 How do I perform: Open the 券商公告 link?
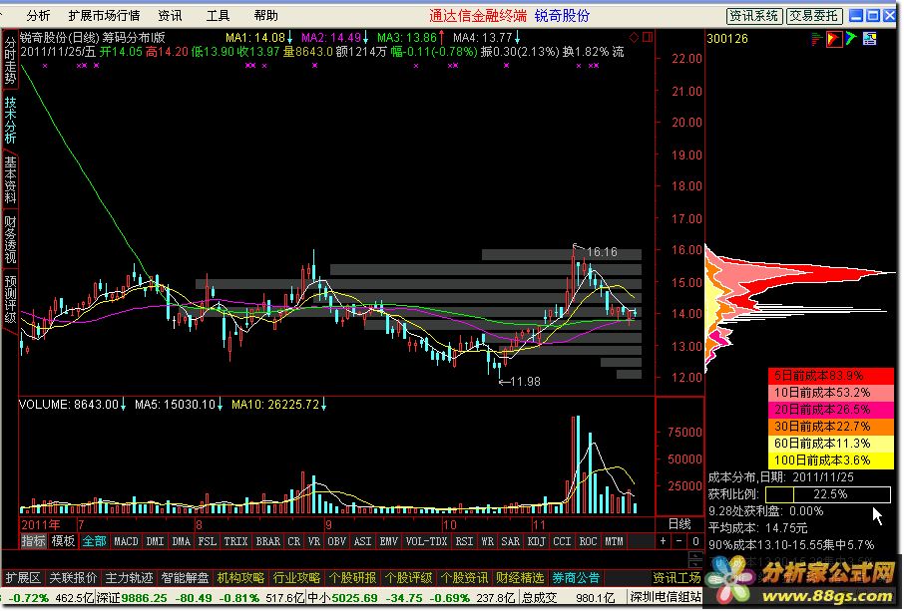(x=576, y=578)
